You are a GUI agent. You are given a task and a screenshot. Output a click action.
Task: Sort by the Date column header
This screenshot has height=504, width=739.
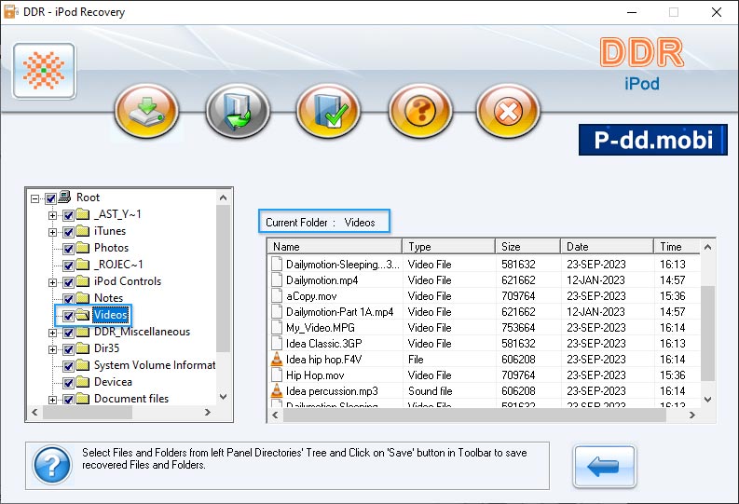pos(607,246)
